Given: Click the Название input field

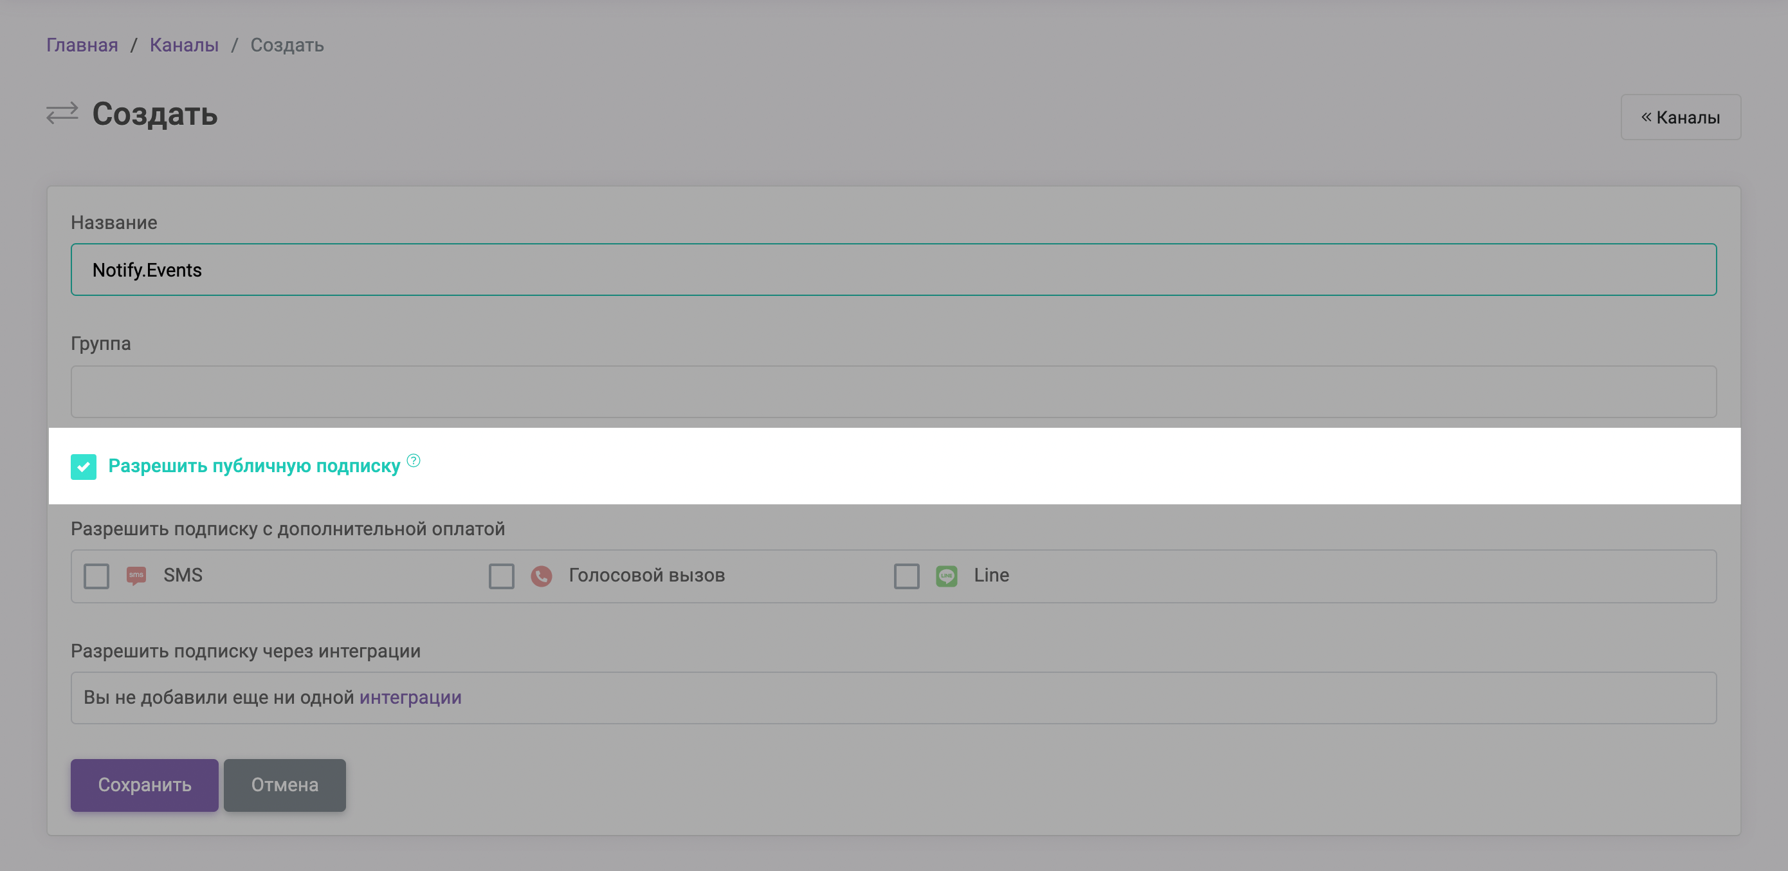Looking at the screenshot, I should [x=894, y=269].
